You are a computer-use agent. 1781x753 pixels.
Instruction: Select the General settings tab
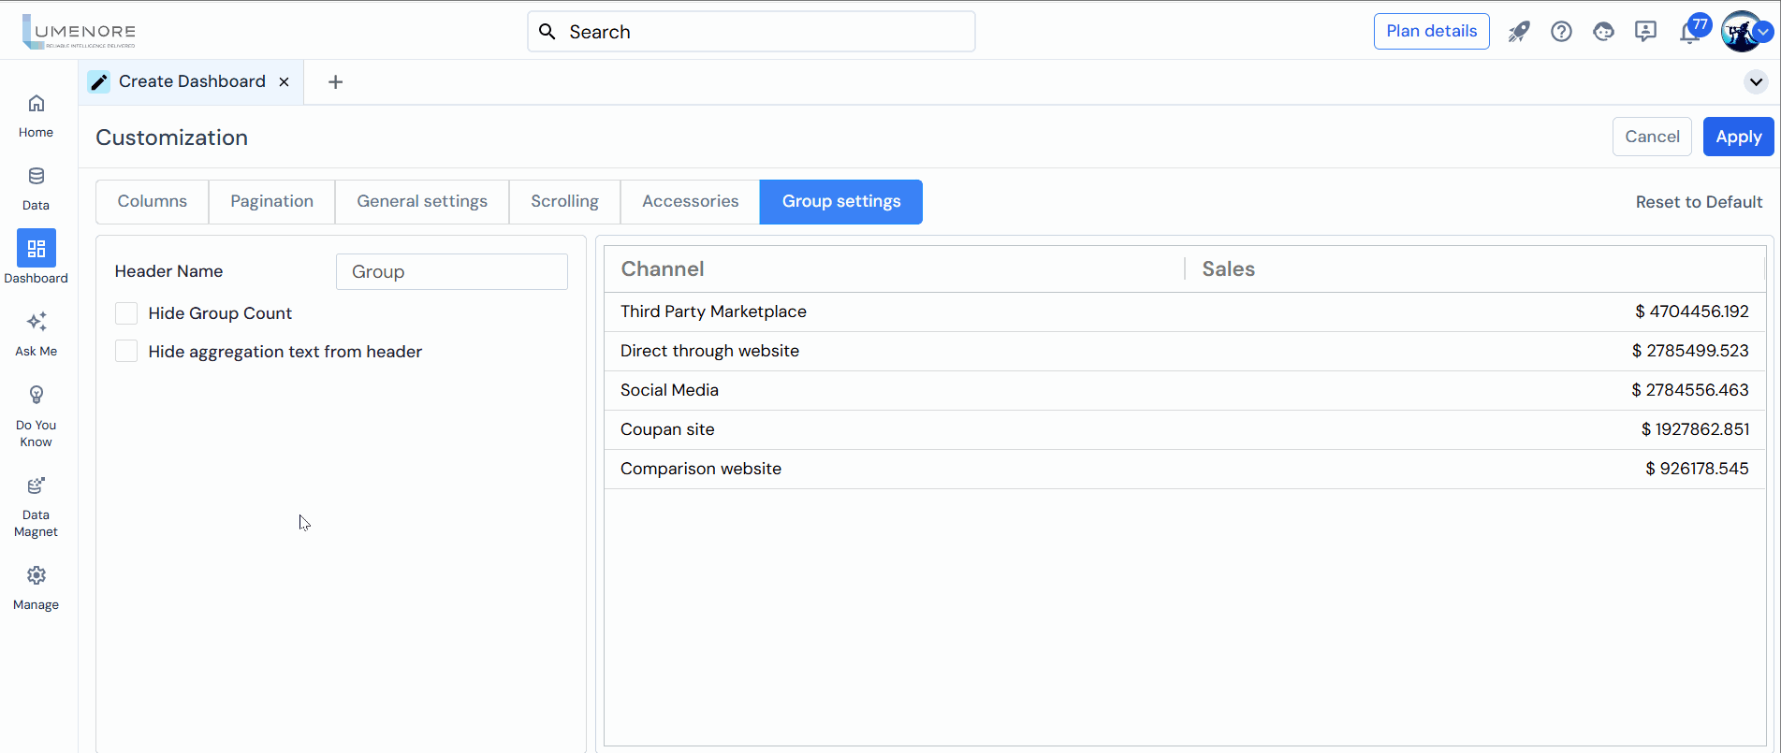click(x=422, y=202)
